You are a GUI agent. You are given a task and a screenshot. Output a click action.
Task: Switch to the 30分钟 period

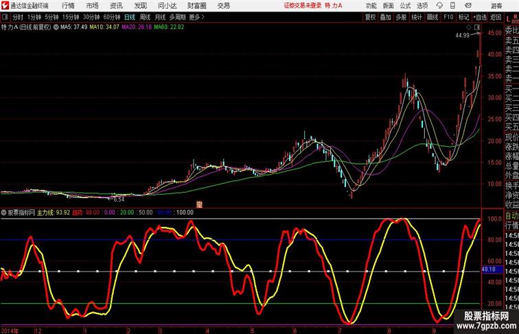click(x=91, y=17)
